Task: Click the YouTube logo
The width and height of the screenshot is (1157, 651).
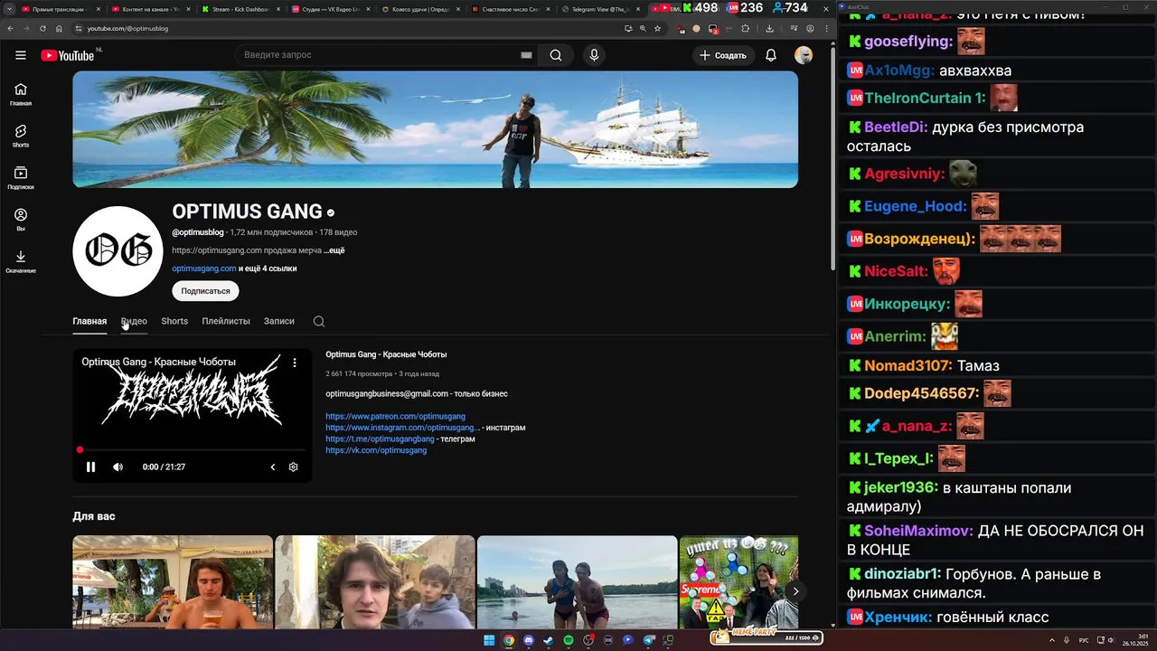Action: tap(68, 55)
